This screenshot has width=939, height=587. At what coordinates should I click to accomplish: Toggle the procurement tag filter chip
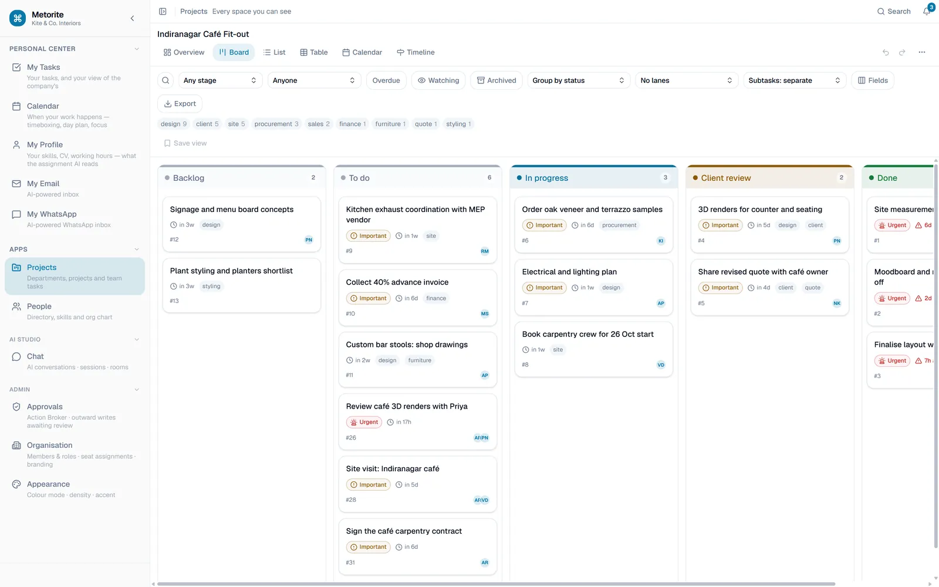point(276,124)
